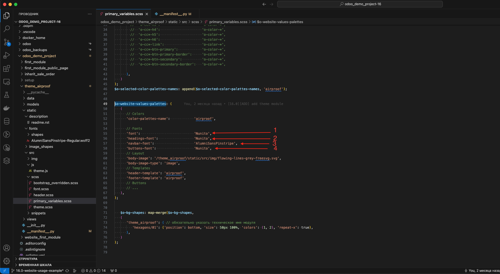Image resolution: width=500 pixels, height=274 pixels.
Task: Open the Docker whale icon
Action: pyautogui.click(x=7, y=108)
